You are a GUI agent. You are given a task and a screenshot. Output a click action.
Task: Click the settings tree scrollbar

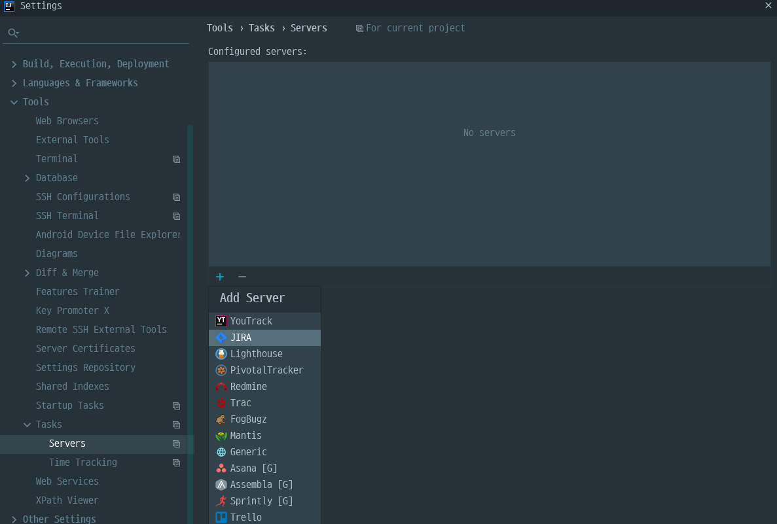pos(190,324)
